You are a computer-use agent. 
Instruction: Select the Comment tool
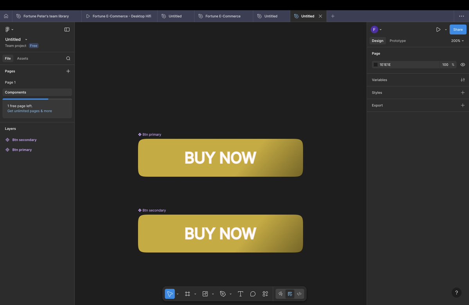[x=253, y=294]
